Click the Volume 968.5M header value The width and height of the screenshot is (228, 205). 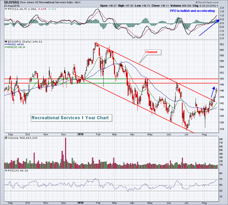[181, 6]
